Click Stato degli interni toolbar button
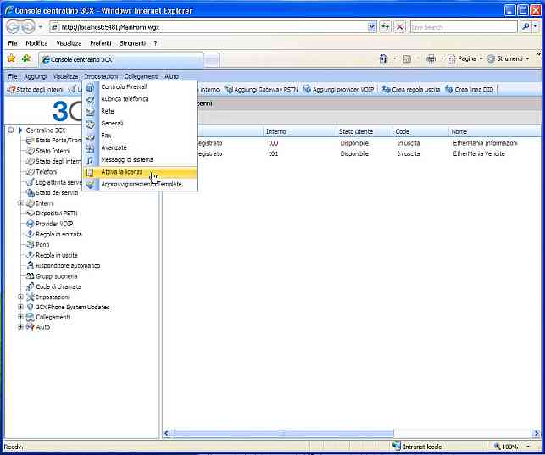This screenshot has width=545, height=455. (35, 90)
